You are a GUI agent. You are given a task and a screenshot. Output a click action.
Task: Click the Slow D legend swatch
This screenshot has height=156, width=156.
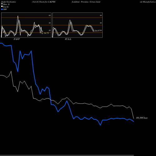pos(2,4)
